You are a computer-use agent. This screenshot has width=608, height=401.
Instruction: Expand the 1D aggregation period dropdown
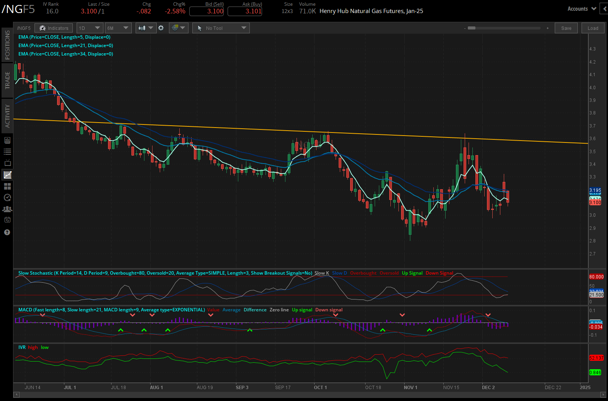click(x=89, y=28)
